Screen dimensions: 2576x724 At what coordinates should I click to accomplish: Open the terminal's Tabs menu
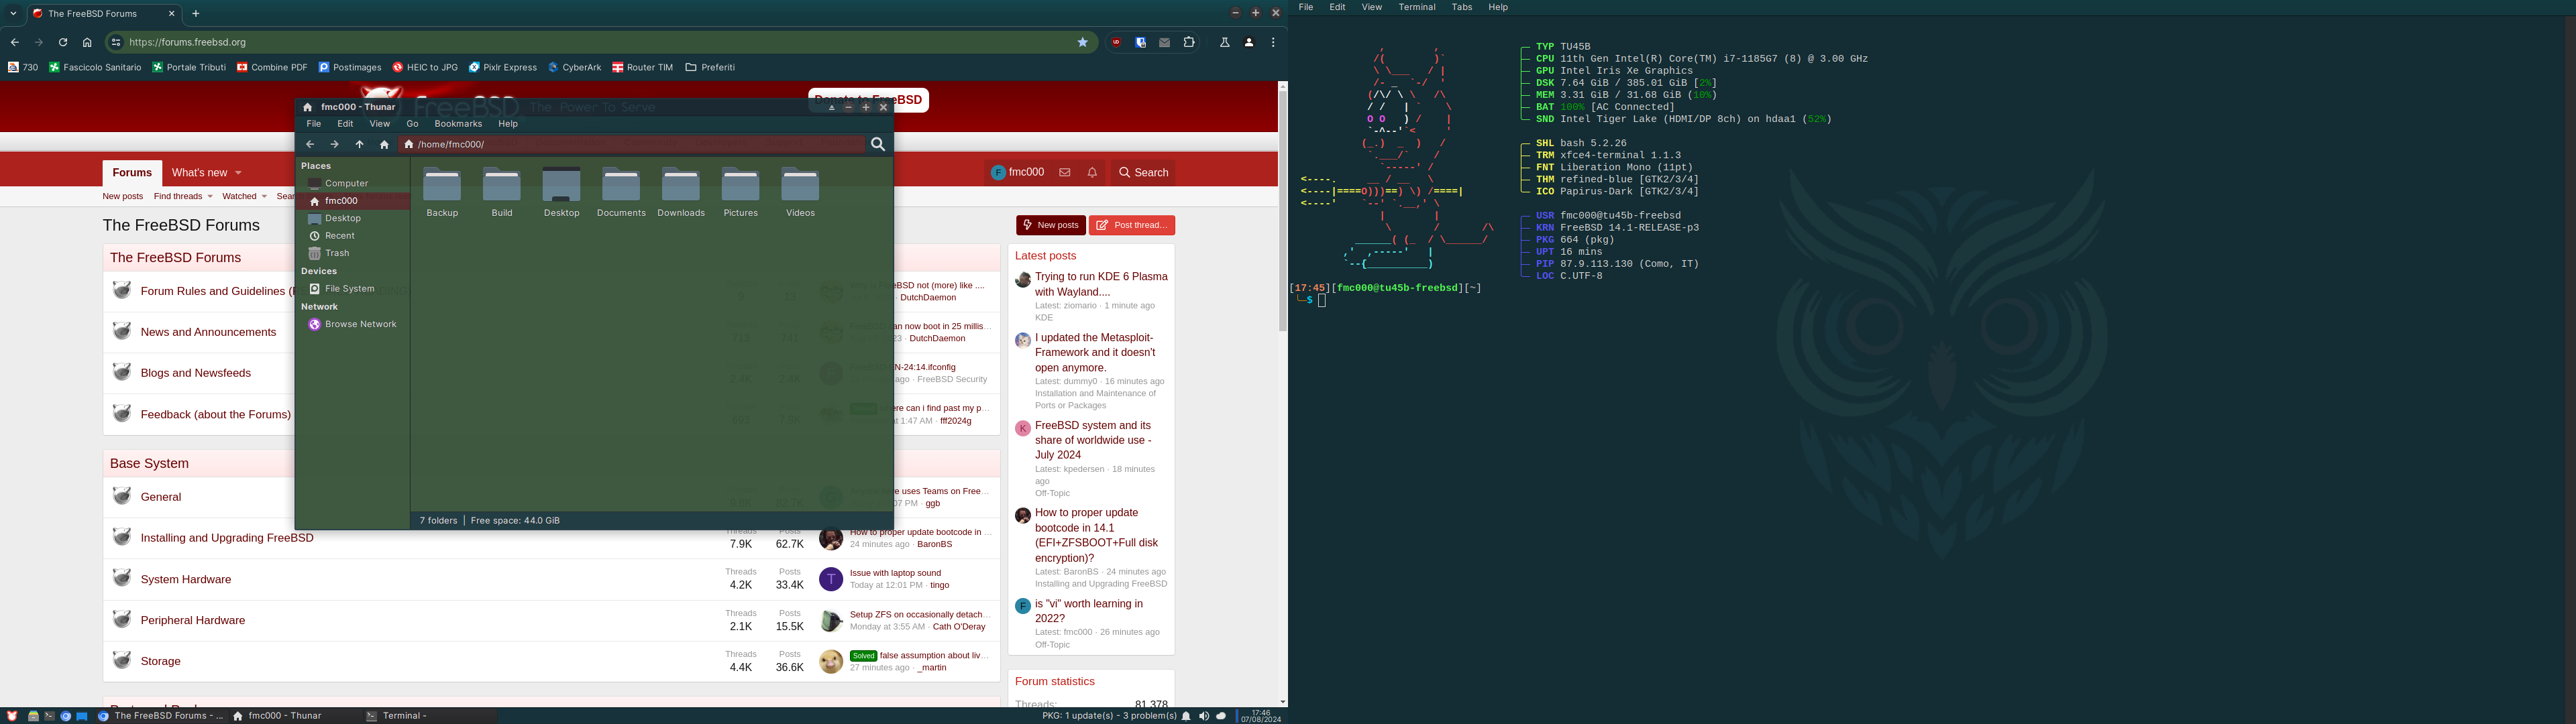(1462, 7)
